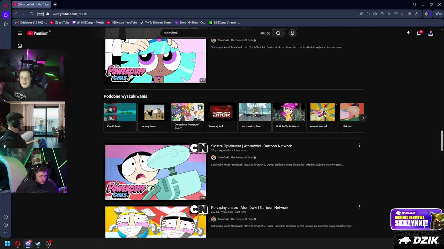Open the Krowa i Kurczak related search card

pyautogui.click(x=322, y=118)
